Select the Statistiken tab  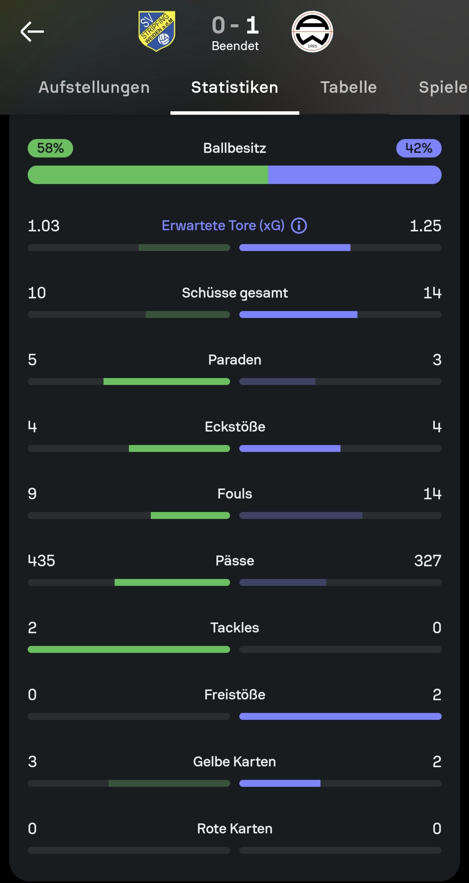(234, 87)
